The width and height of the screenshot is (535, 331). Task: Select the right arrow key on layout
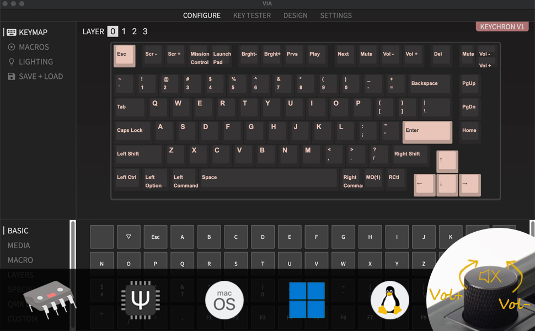470,185
